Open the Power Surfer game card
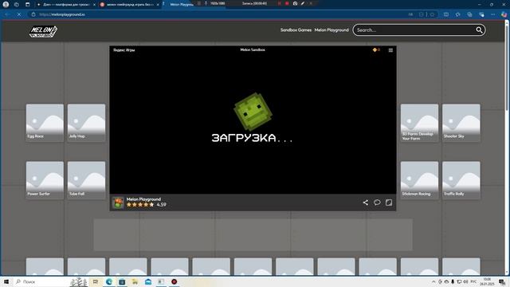This screenshot has width=510, height=287. tap(45, 180)
